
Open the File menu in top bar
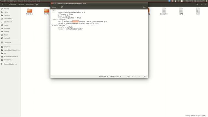[x=8, y=1]
